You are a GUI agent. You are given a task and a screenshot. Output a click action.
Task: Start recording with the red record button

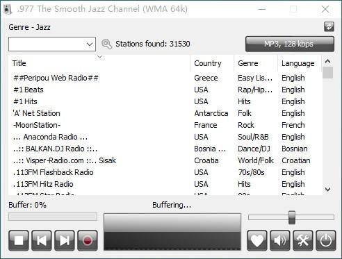click(x=88, y=240)
